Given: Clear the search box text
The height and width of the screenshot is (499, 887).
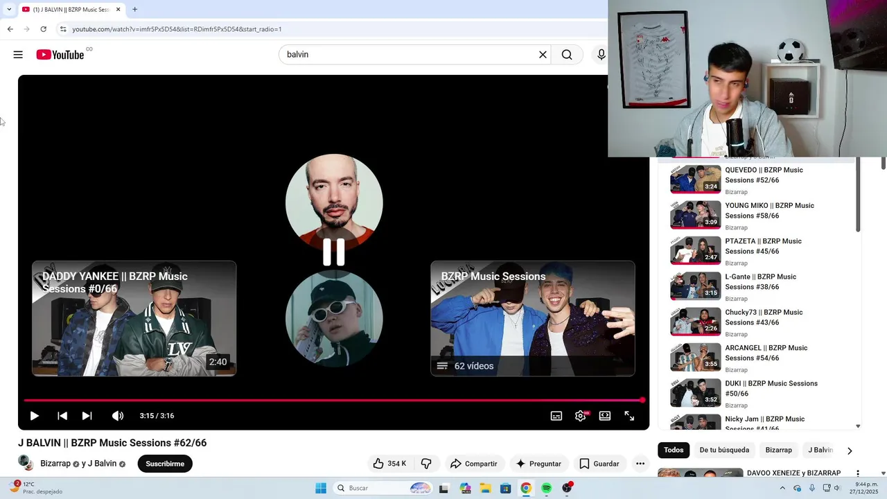Looking at the screenshot, I should pos(543,55).
